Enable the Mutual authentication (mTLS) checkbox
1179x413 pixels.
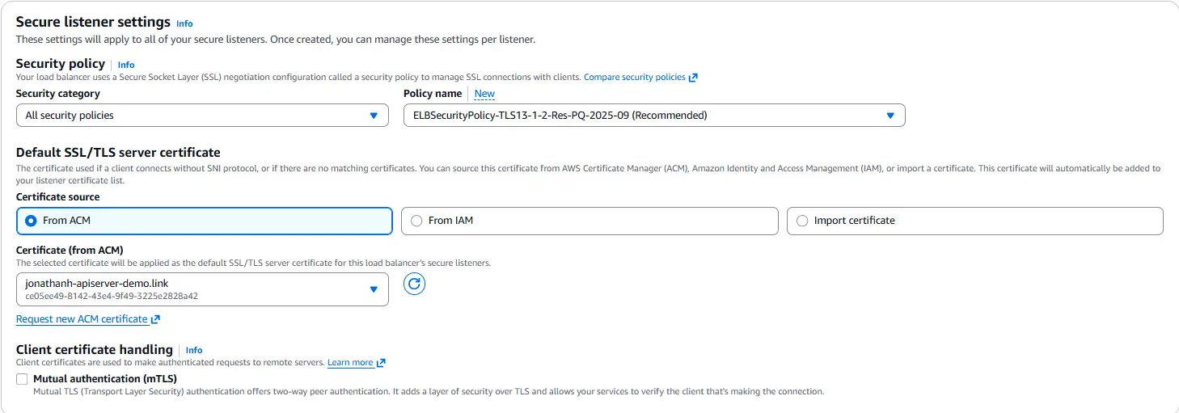(x=22, y=379)
